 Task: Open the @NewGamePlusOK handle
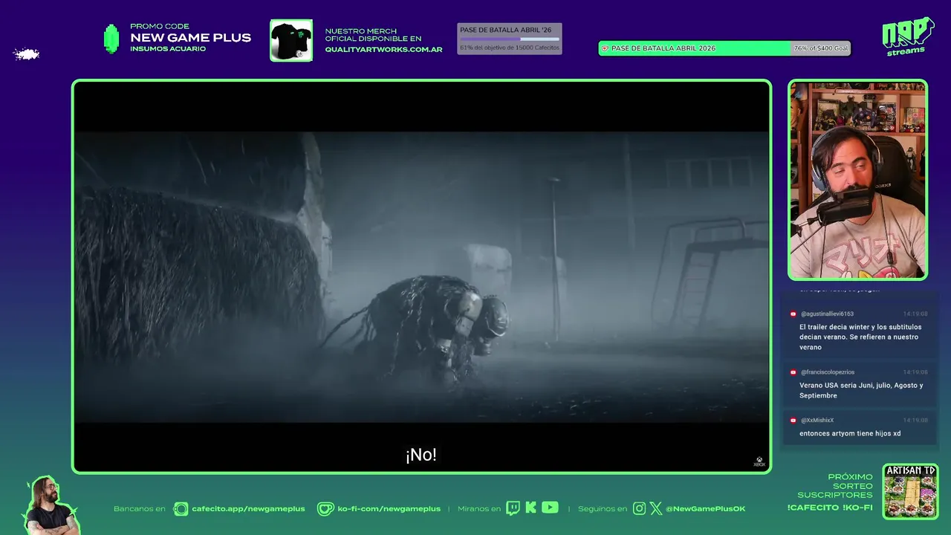click(x=706, y=509)
